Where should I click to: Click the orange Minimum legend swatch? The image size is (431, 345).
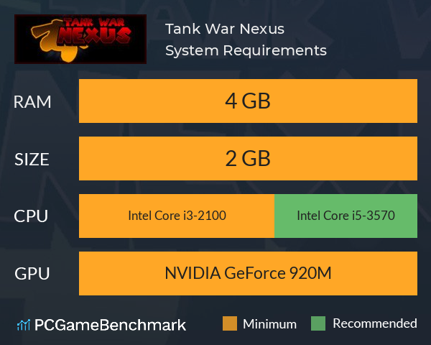click(x=230, y=323)
